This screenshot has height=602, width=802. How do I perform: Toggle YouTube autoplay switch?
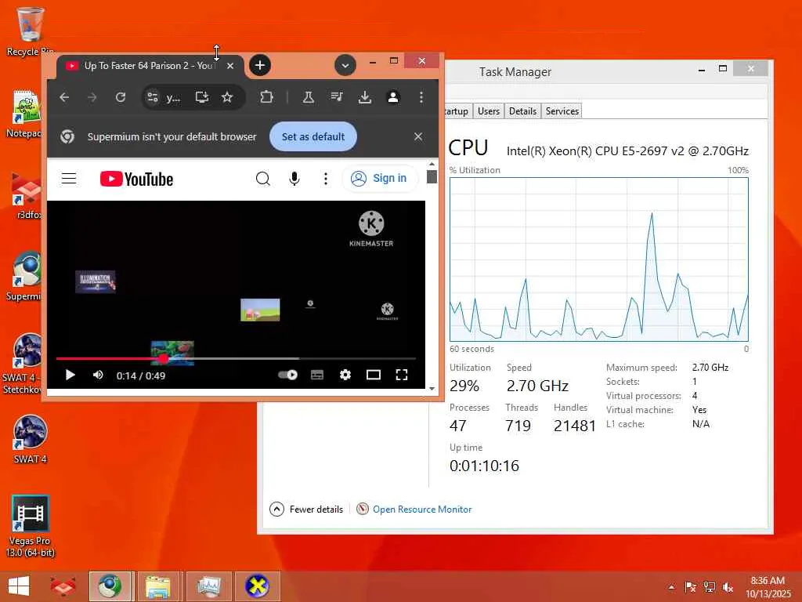pos(288,375)
